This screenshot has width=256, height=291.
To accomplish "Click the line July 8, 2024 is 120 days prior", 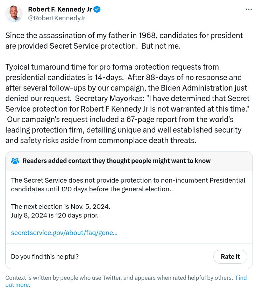I will point(55,215).
